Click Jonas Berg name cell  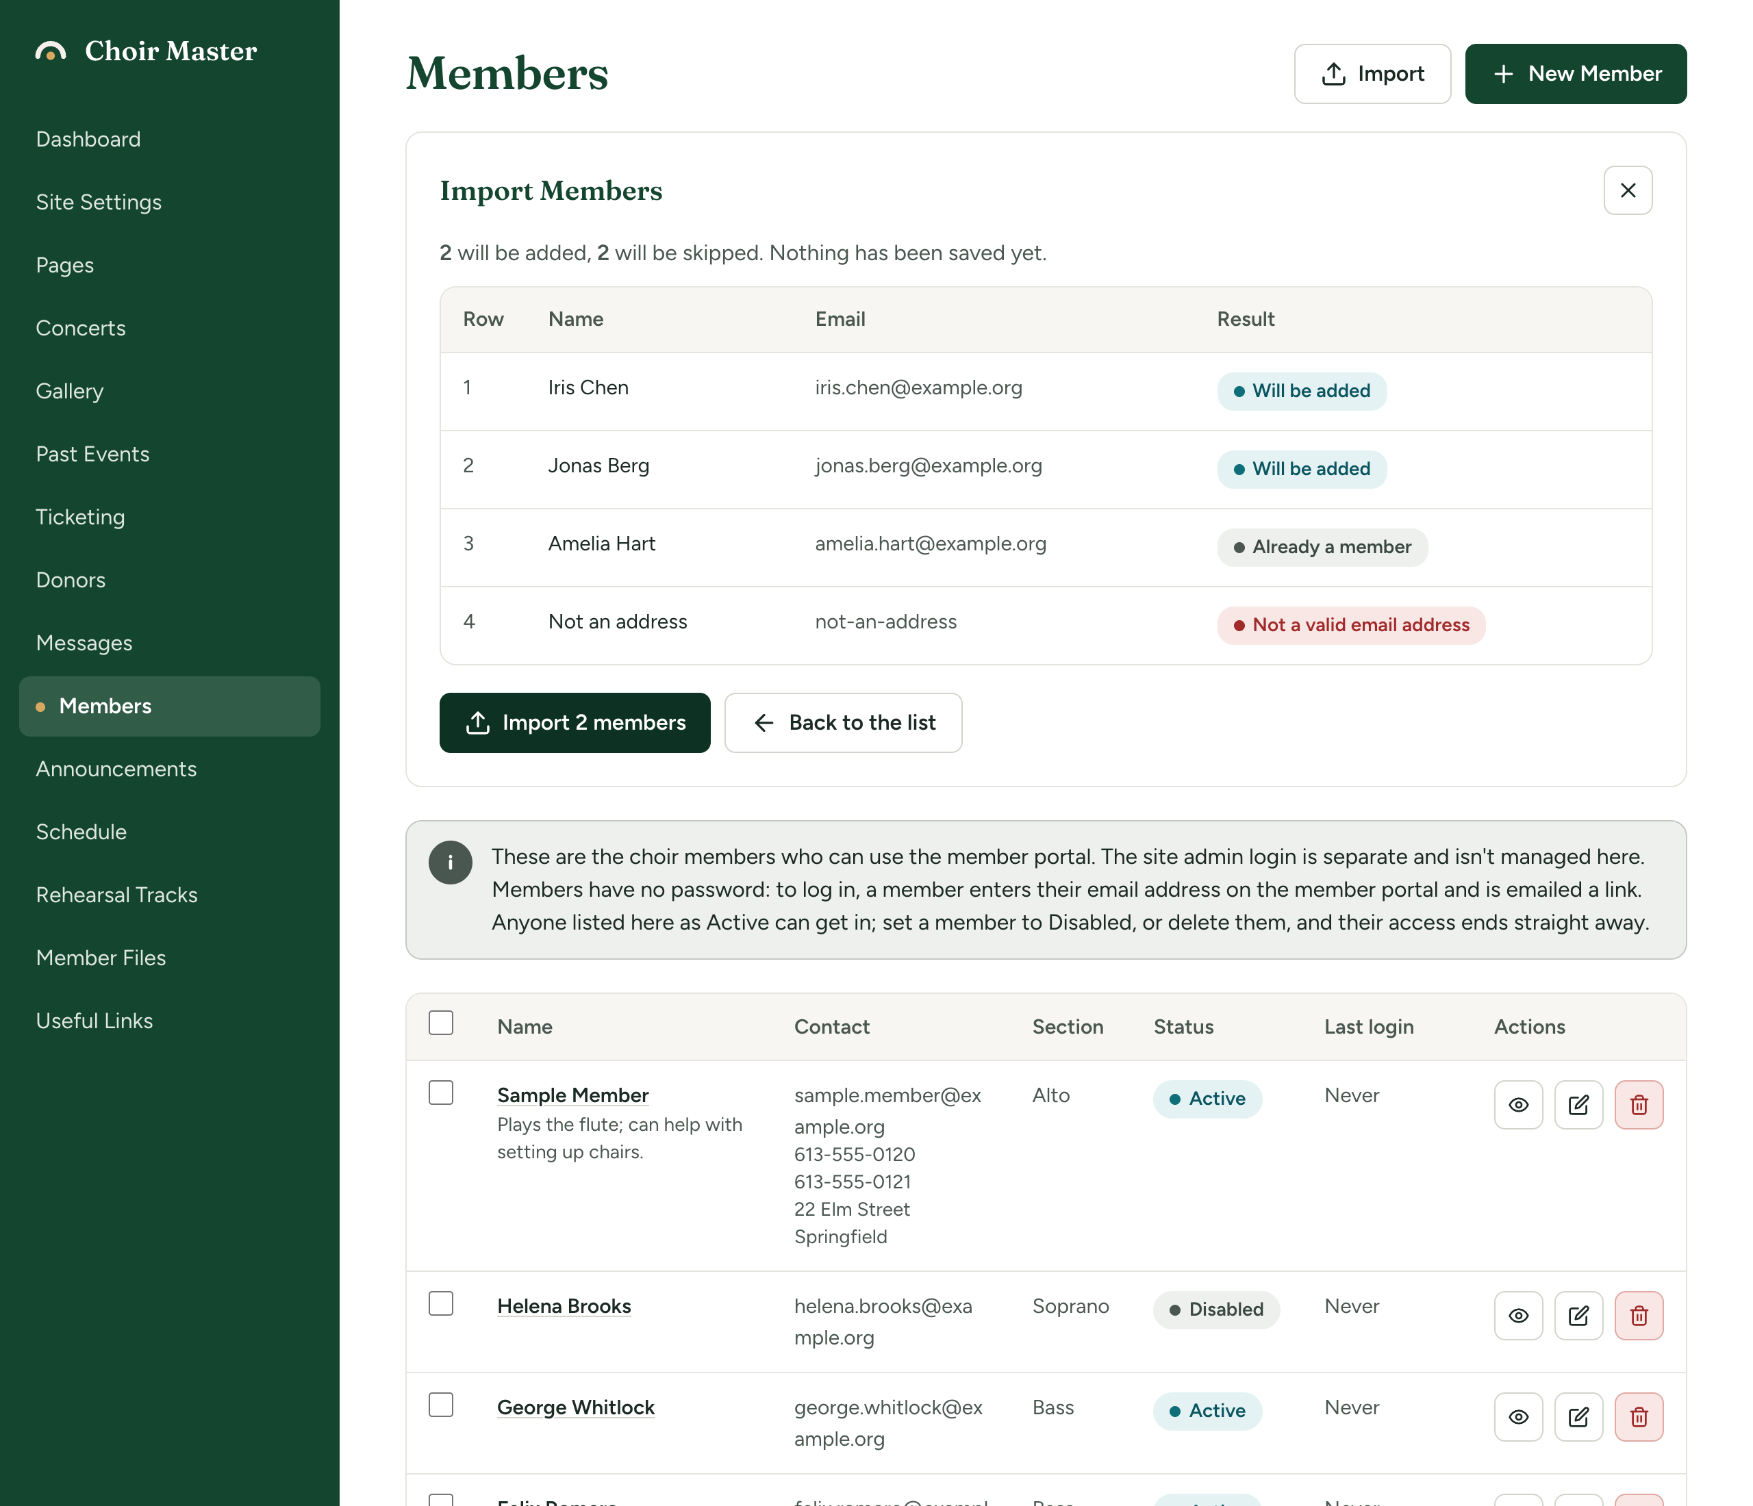click(598, 466)
